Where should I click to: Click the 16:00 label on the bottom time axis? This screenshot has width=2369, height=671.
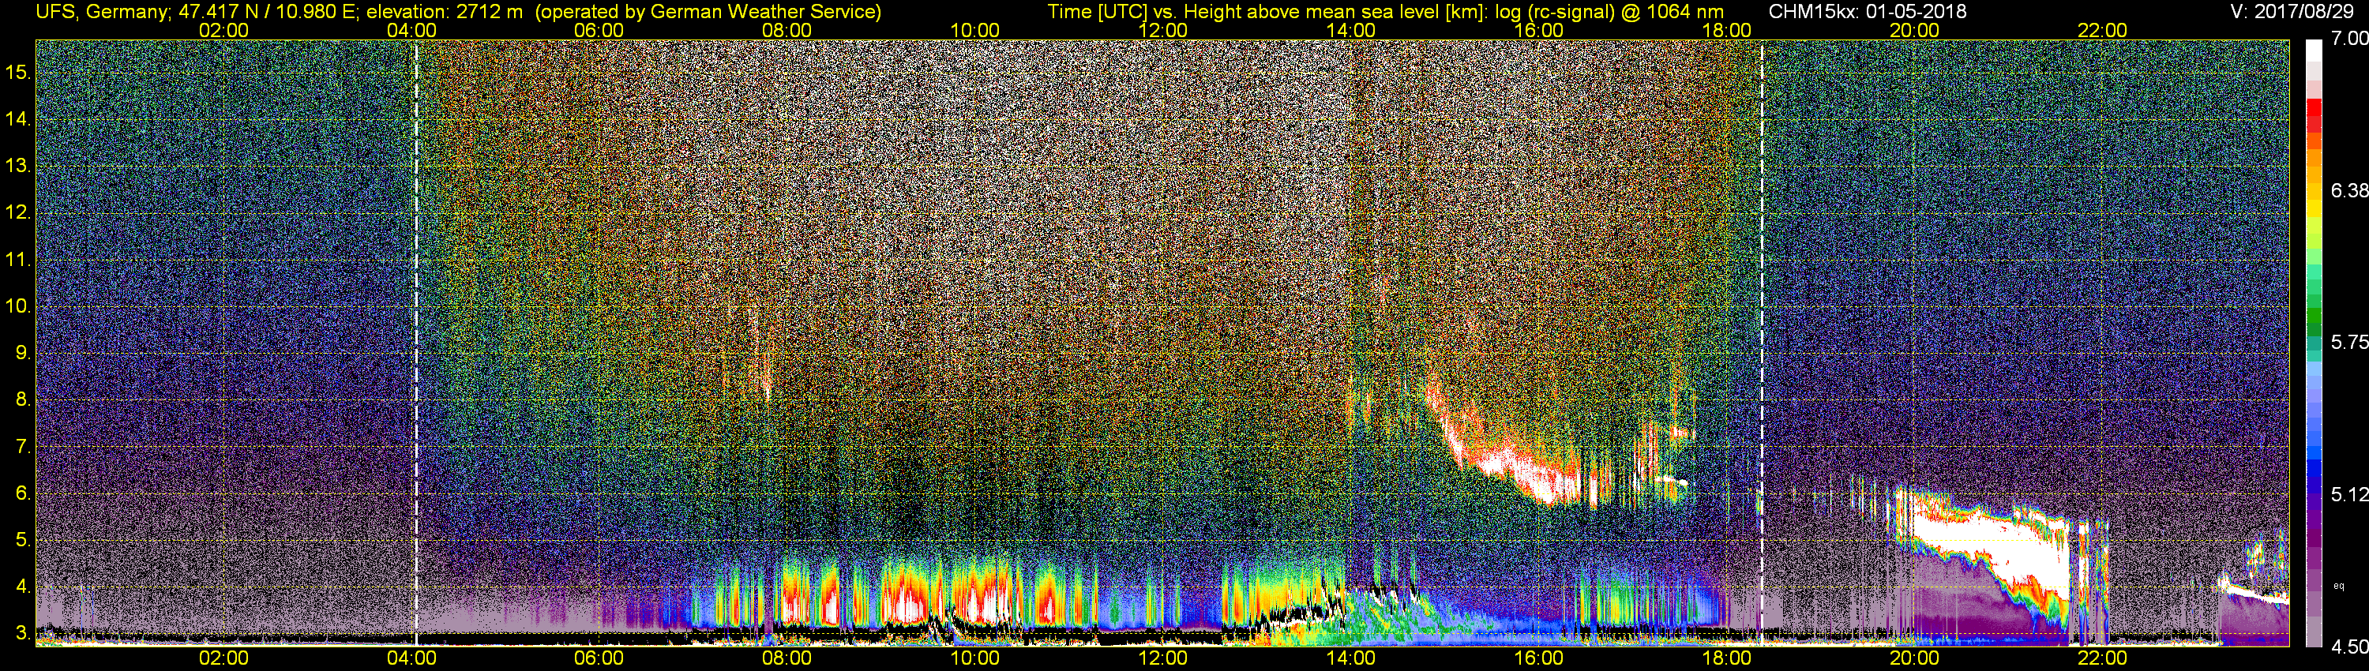click(x=1538, y=659)
